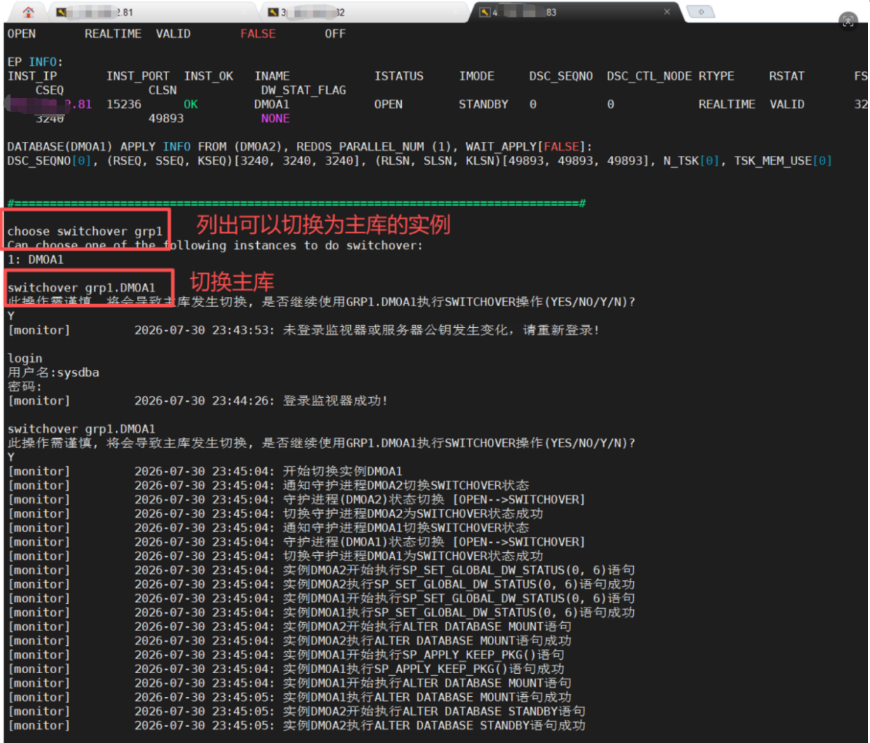Click the port value 15236

pos(124,104)
